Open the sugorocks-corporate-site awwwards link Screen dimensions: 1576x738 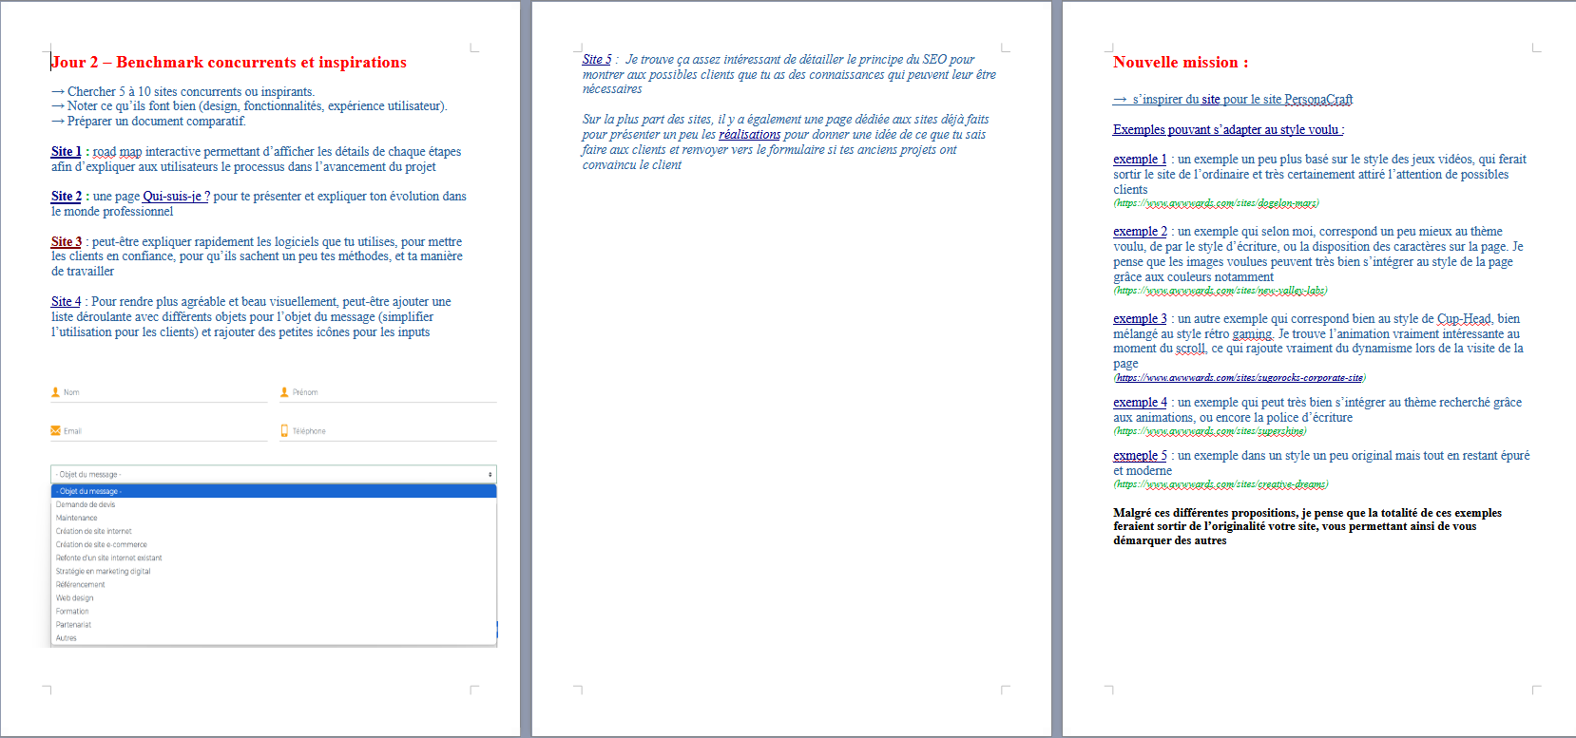[x=1240, y=378]
